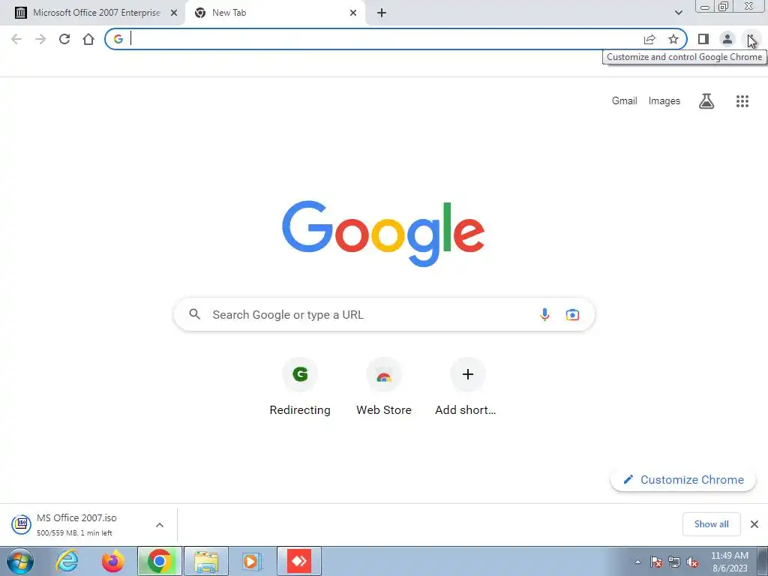The height and width of the screenshot is (576, 768).
Task: Close the New Tab tab
Action: [x=353, y=13]
